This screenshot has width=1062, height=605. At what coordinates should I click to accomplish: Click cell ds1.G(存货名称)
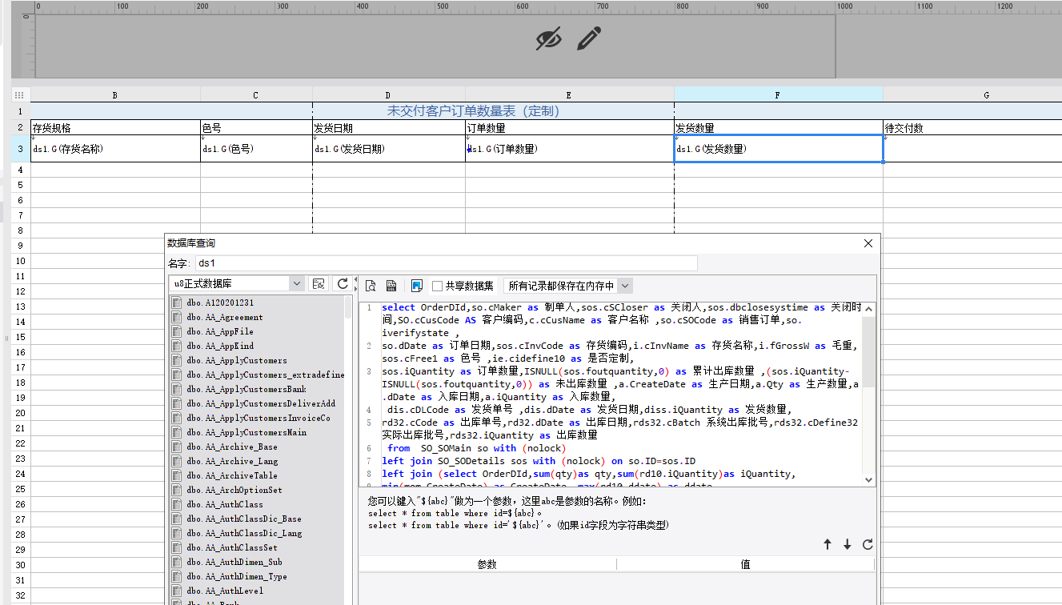pyautogui.click(x=115, y=149)
